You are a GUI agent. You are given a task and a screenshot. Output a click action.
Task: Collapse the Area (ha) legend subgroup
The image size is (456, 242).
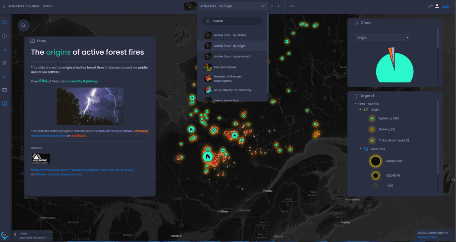click(360, 149)
